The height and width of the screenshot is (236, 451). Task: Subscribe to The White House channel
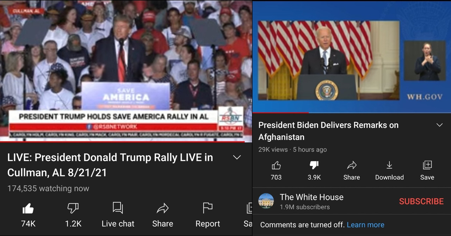pyautogui.click(x=421, y=201)
